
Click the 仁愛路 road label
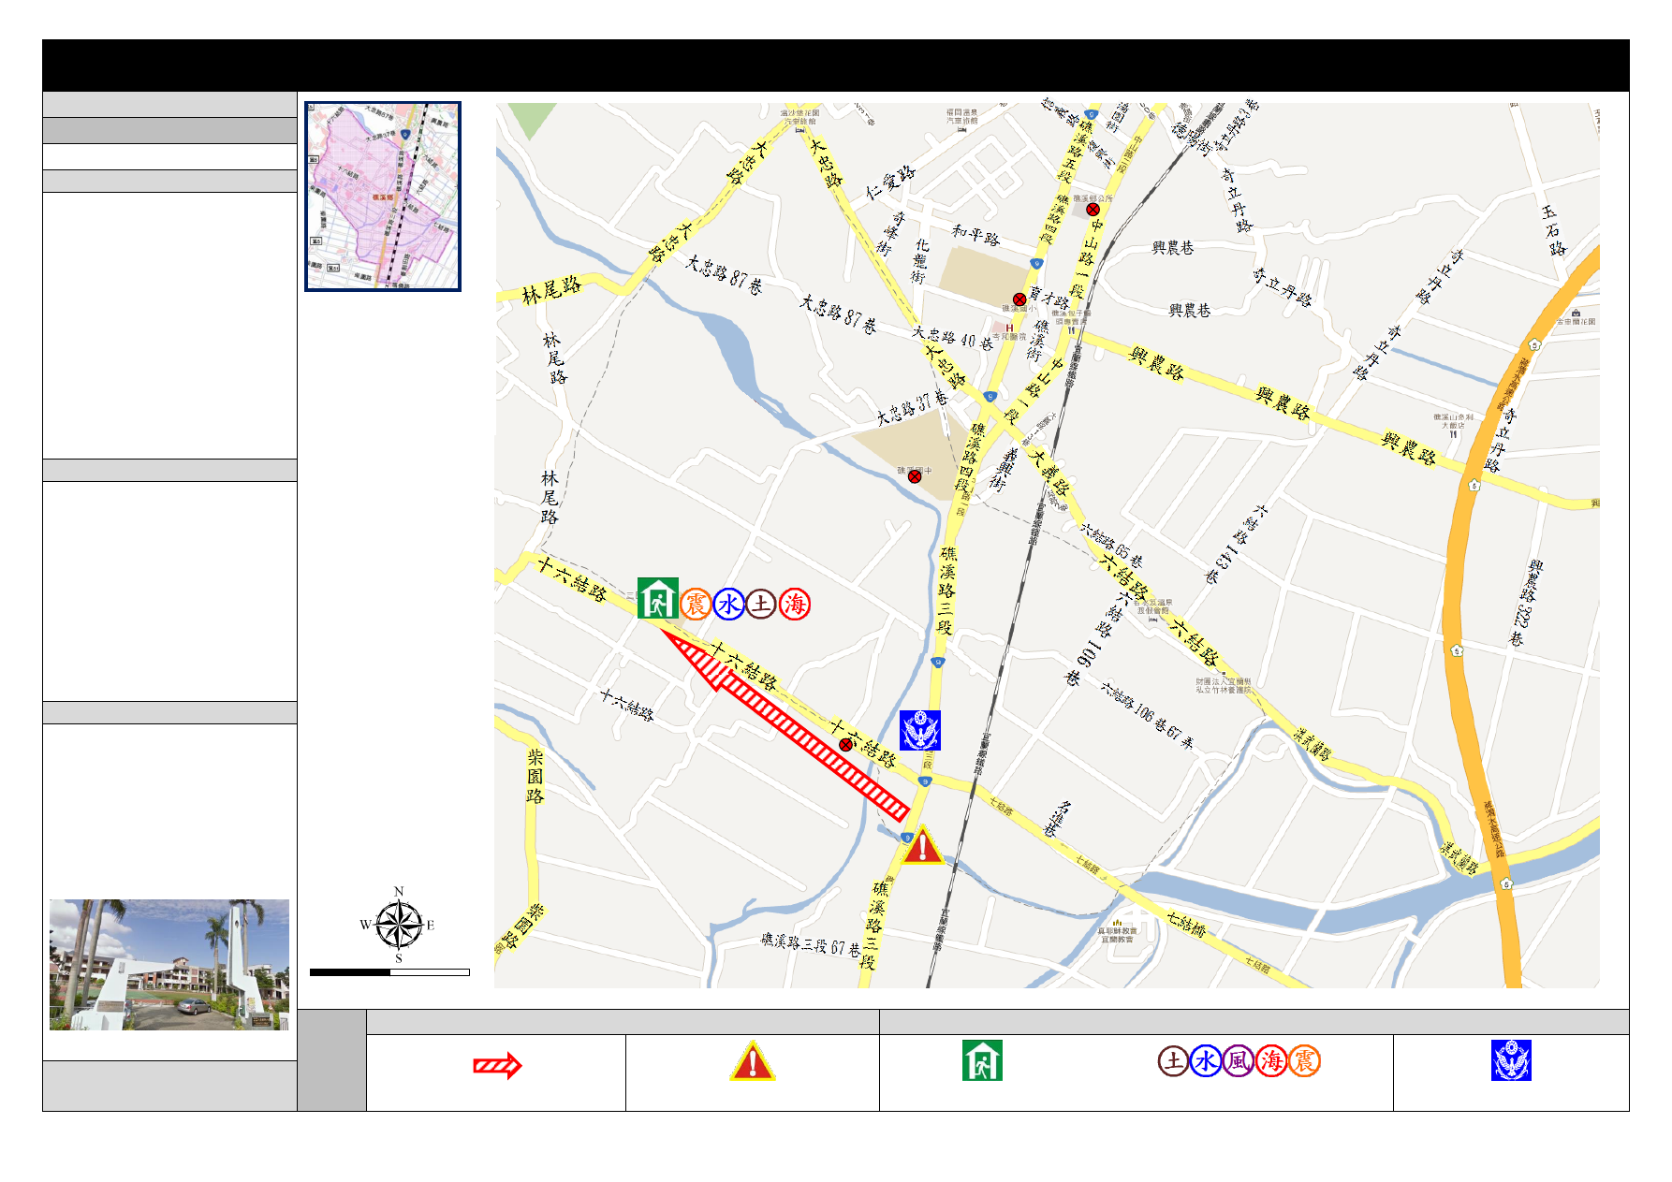tap(890, 183)
